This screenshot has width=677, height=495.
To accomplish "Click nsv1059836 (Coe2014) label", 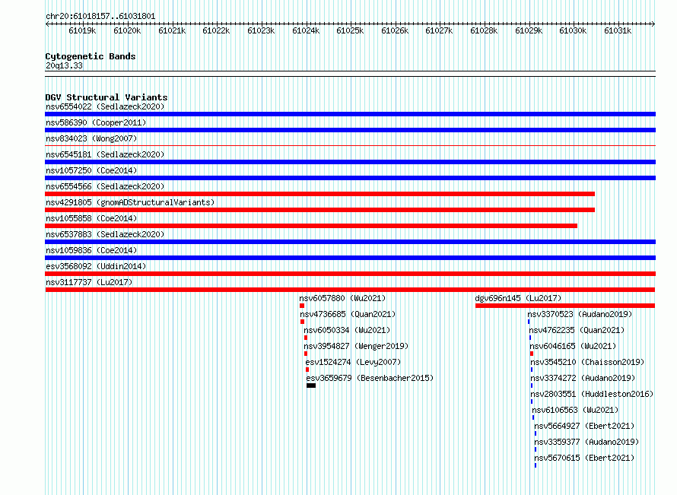I will [91, 250].
